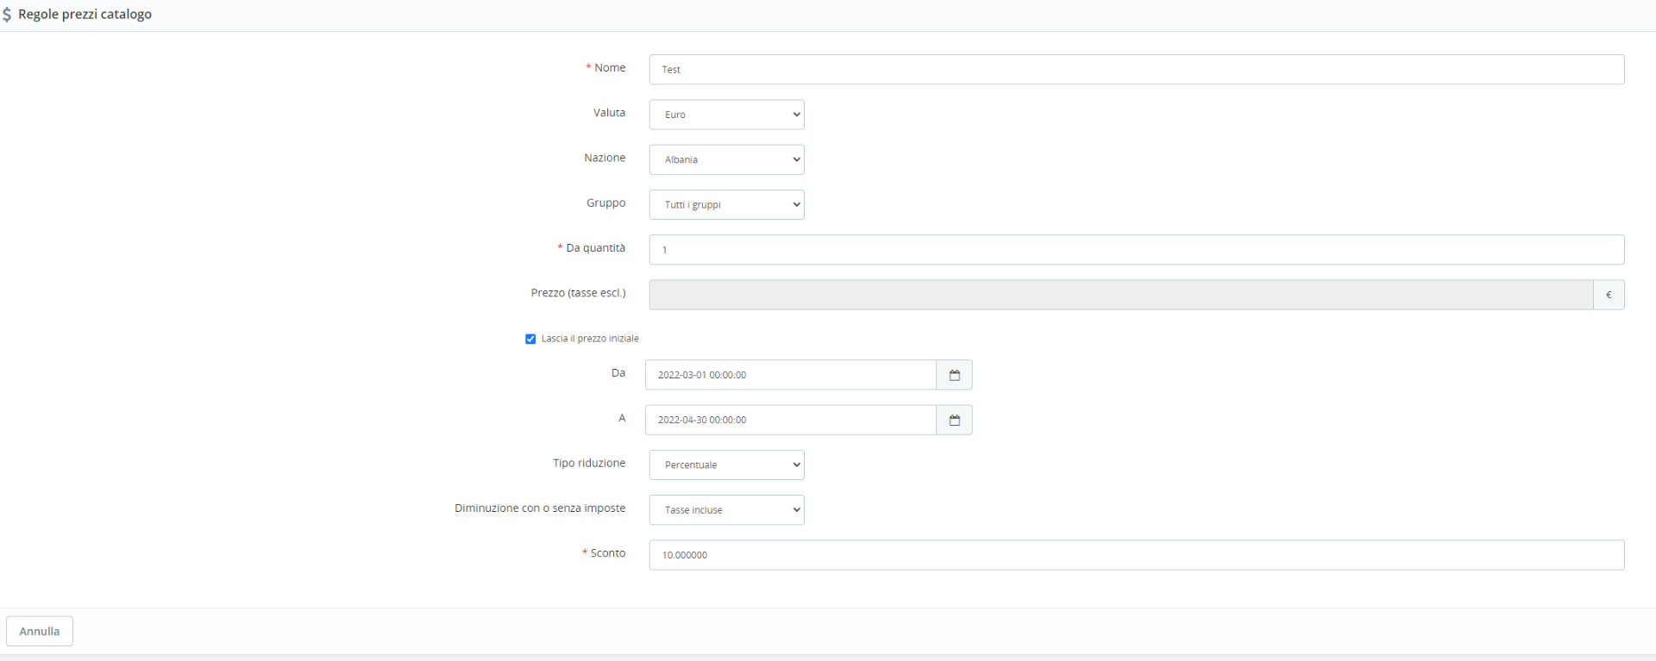This screenshot has width=1656, height=661.
Task: Click the dollar icon beside Regole prezzi catalogo
Action: tap(7, 15)
